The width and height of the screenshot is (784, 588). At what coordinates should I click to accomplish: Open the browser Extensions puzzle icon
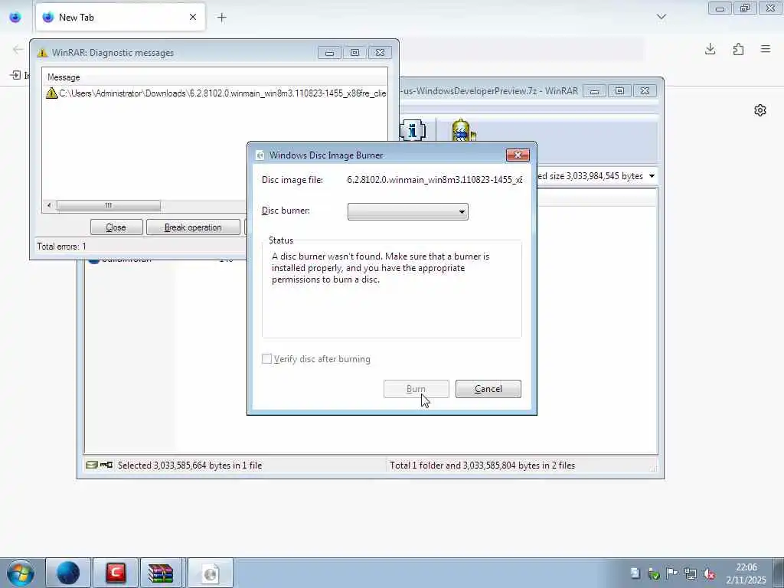click(738, 49)
